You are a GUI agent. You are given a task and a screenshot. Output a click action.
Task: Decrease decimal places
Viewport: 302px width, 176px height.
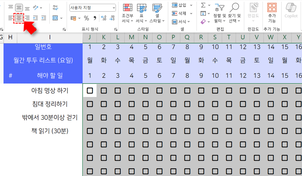coord(112,18)
